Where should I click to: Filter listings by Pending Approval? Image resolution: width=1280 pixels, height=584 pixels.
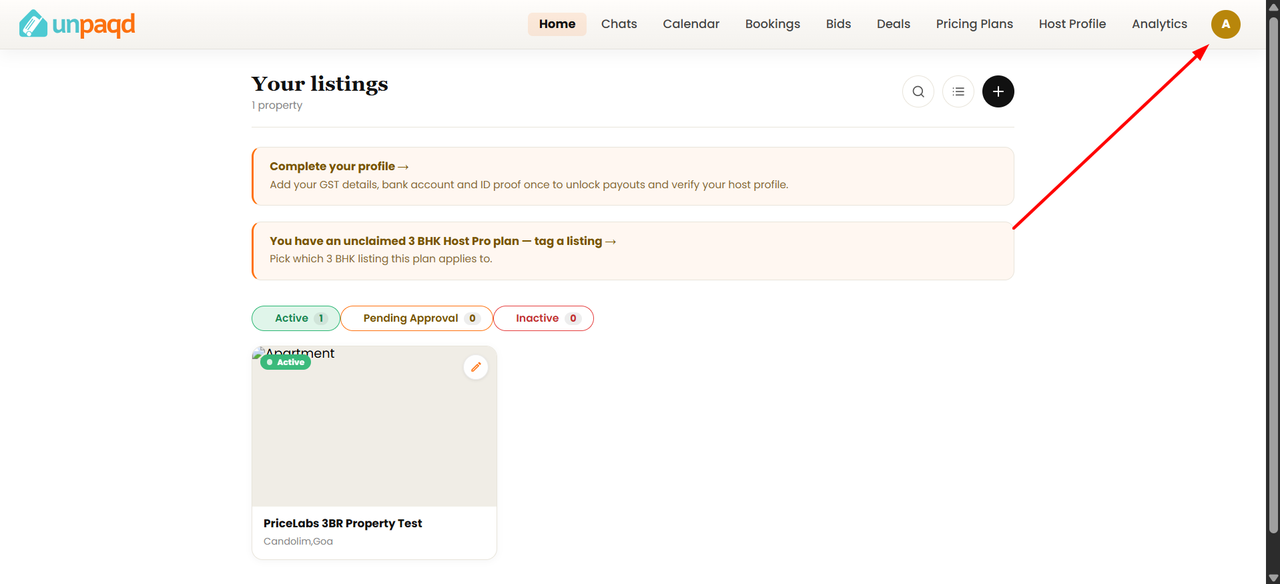coord(416,318)
